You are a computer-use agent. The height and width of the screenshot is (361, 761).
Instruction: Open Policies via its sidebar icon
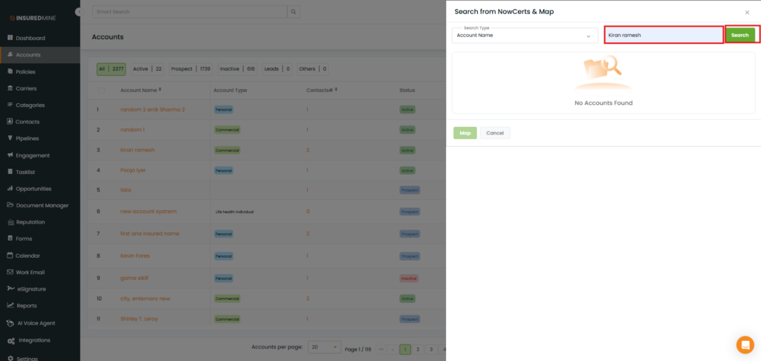10,72
